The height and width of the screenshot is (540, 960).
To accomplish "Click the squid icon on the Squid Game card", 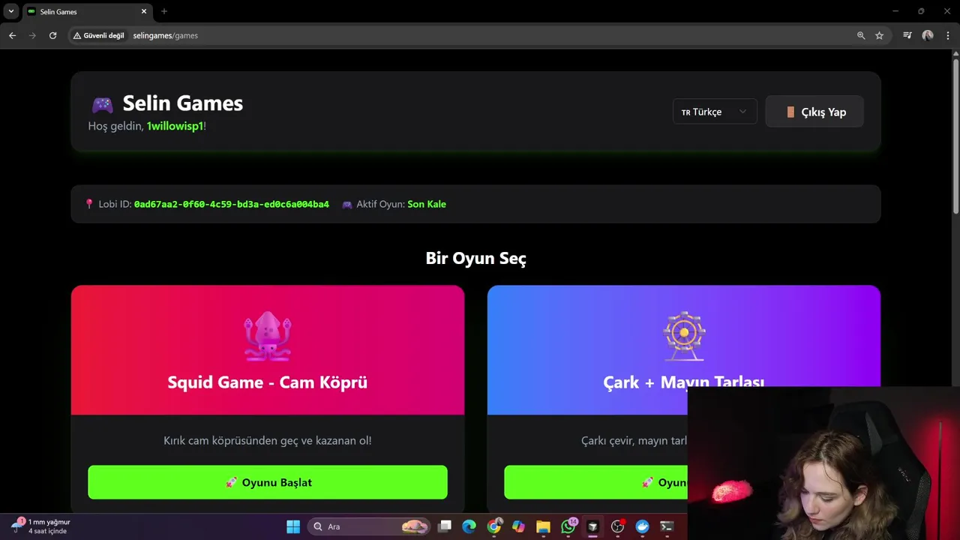I will coord(268,337).
